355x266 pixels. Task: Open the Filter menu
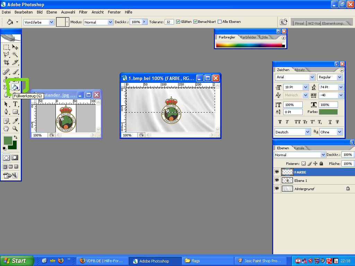click(83, 12)
